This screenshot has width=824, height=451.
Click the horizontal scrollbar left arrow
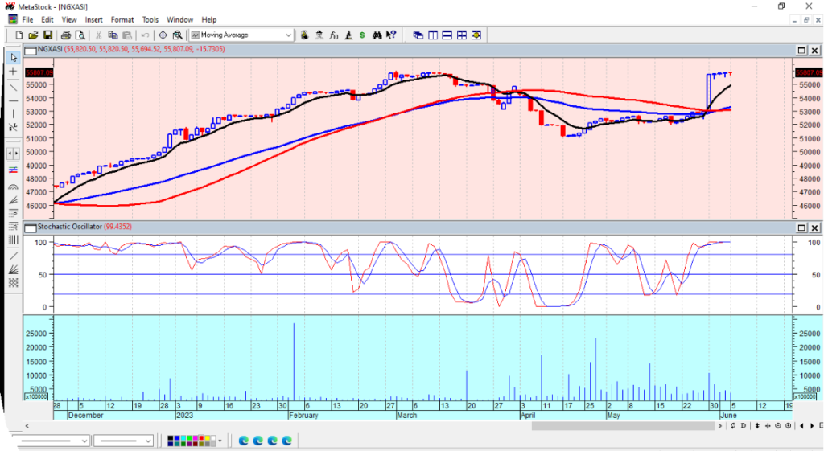click(x=28, y=425)
